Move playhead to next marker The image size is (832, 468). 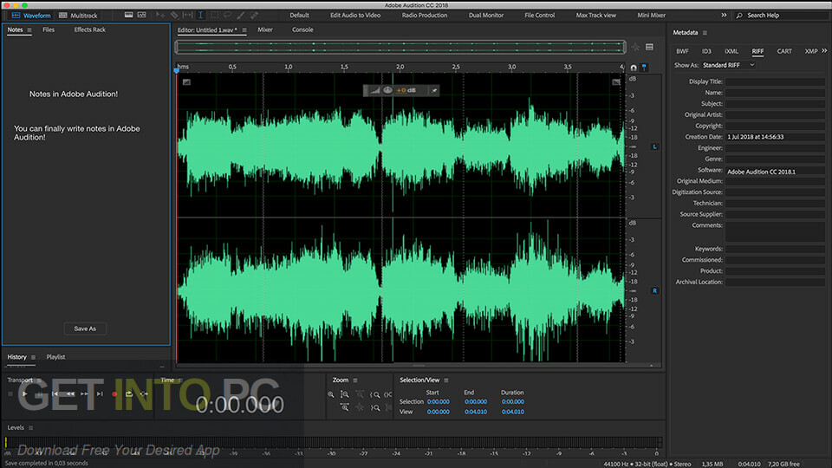100,394
